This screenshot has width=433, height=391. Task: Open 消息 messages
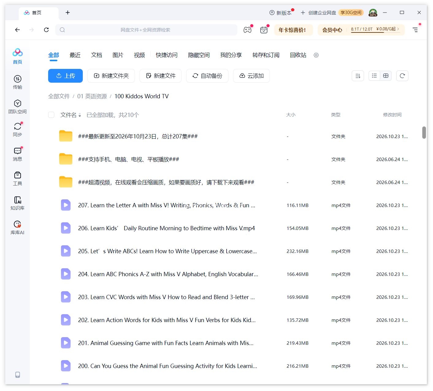click(17, 154)
